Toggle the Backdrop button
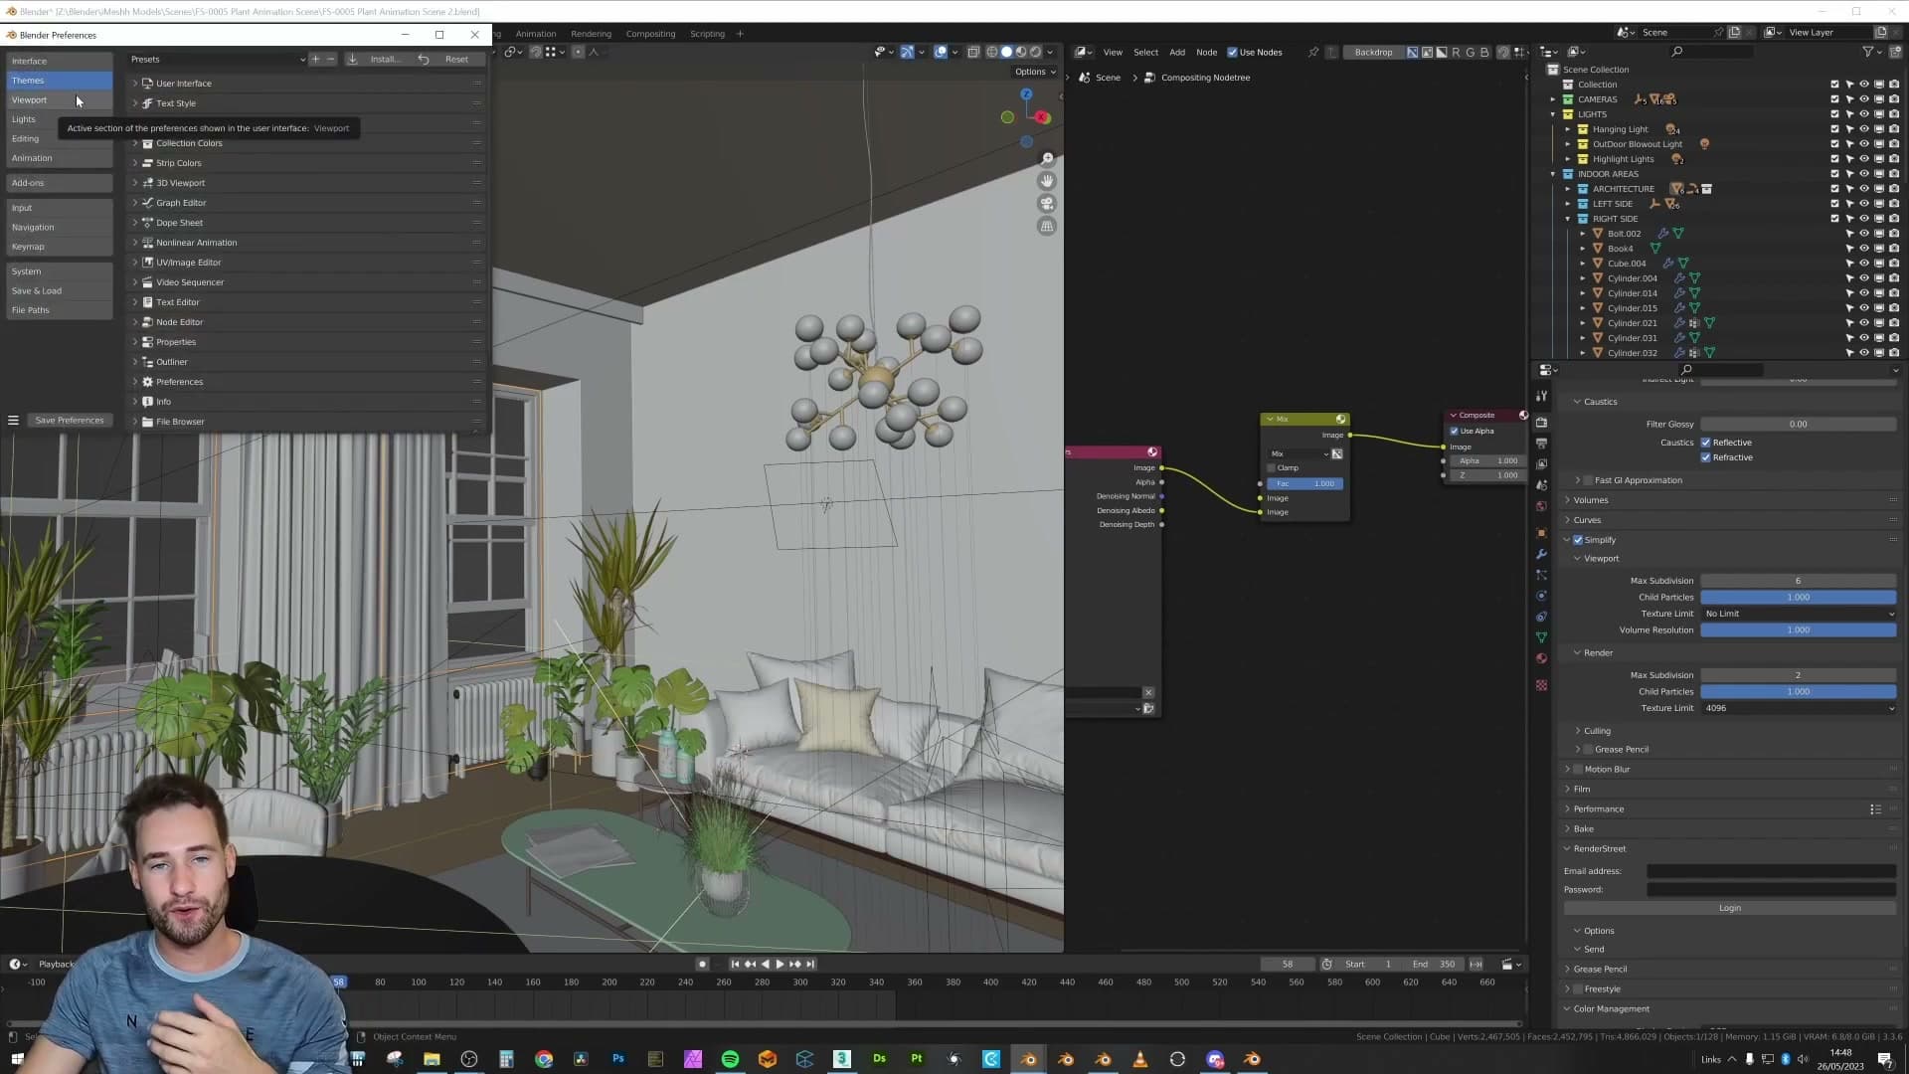1909x1074 pixels. pos(1373,52)
